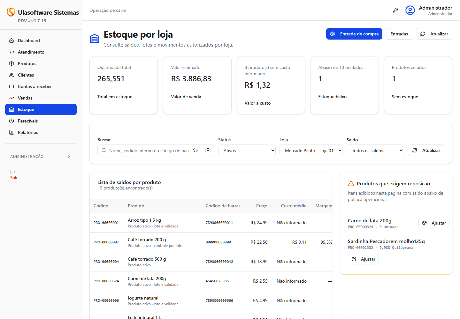Click the key icon in the top bar

(395, 10)
